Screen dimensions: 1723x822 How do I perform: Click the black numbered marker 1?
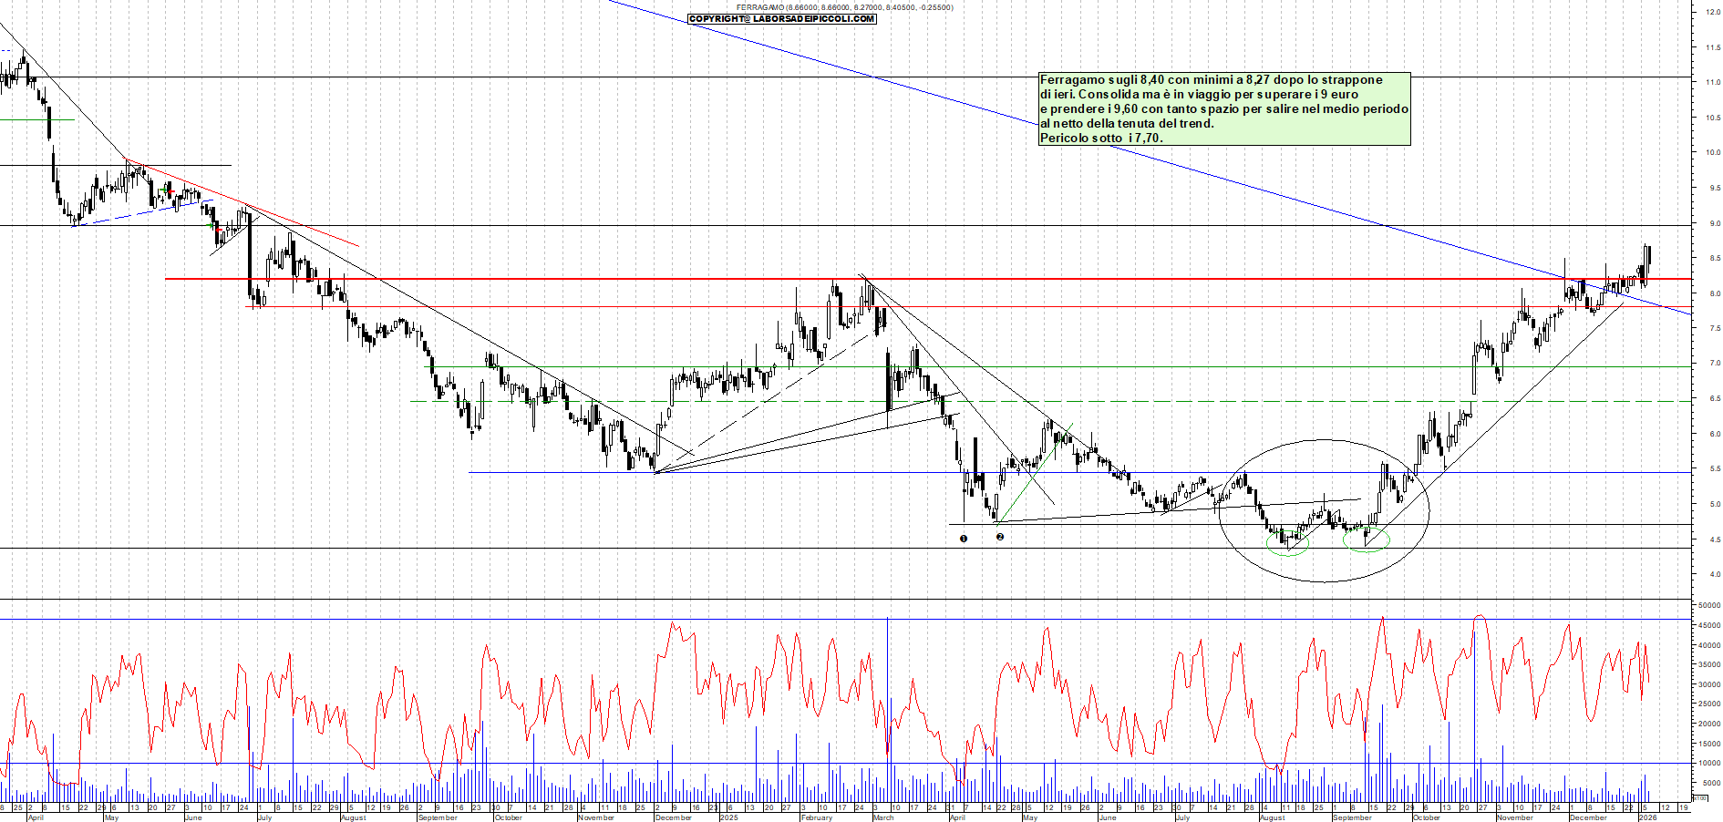click(x=964, y=539)
